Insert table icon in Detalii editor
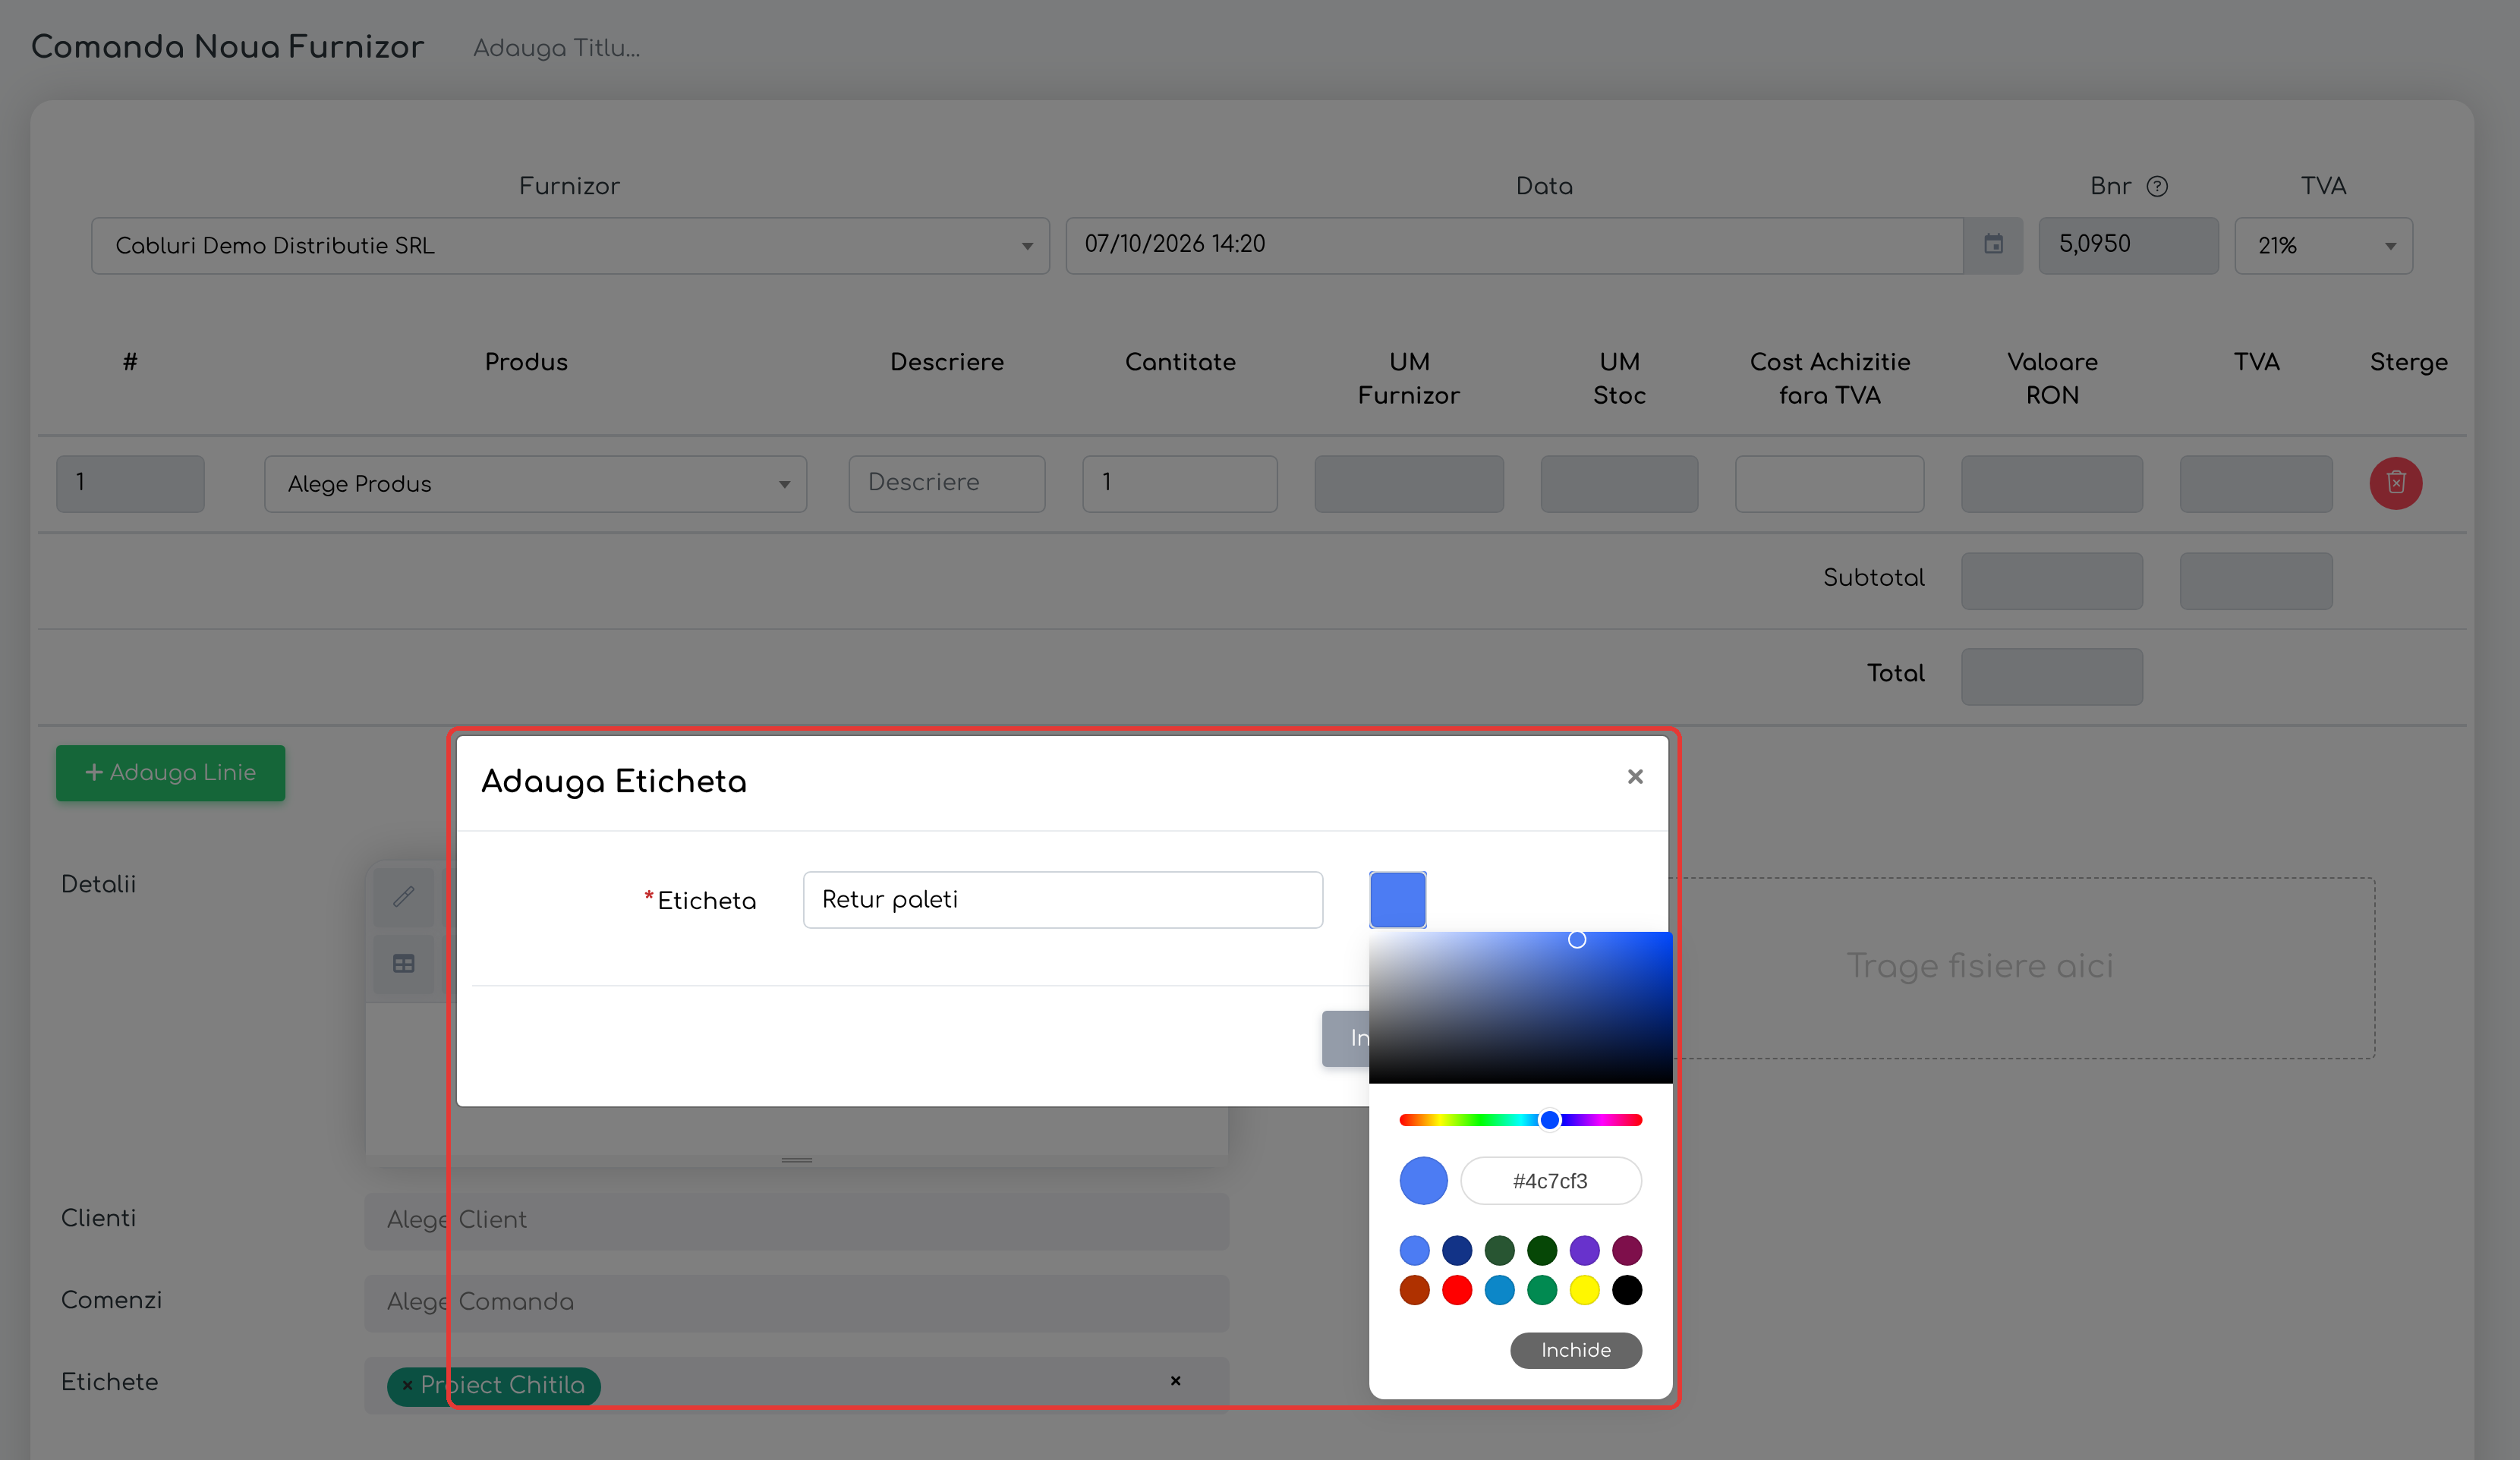The width and height of the screenshot is (2520, 1460). (x=404, y=964)
